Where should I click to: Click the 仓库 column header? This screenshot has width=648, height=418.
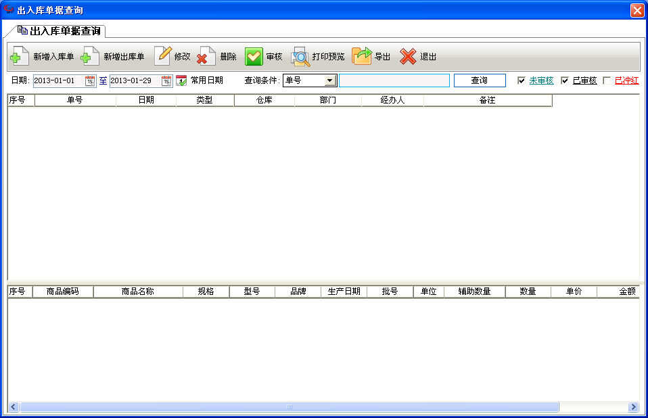click(264, 100)
